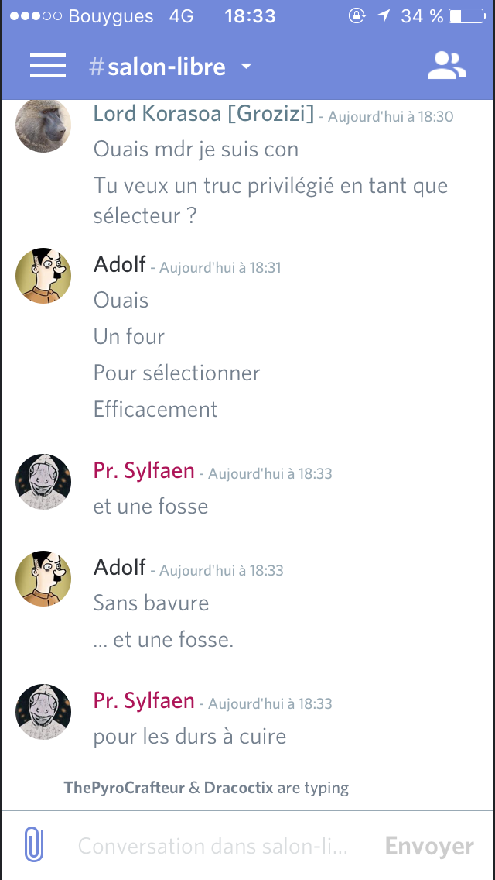
Task: Tap the location arrow status icon
Action: tap(383, 16)
